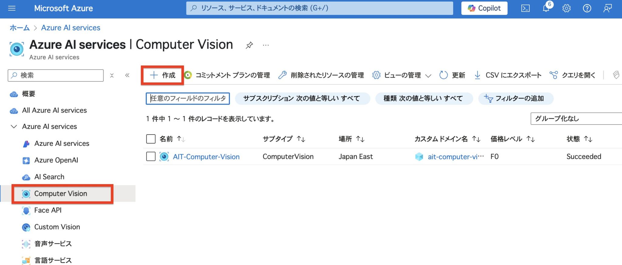This screenshot has height=265, width=622.
Task: Collapse the Azure AI services tree
Action: click(x=13, y=126)
